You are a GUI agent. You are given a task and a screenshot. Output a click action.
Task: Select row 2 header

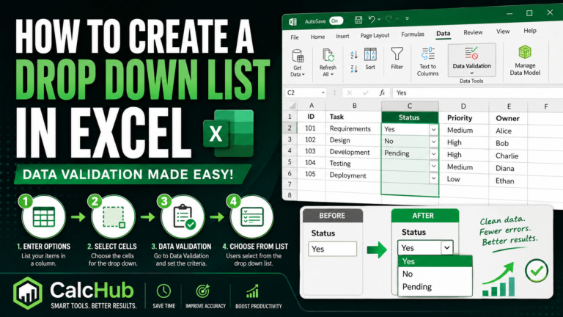tap(290, 128)
